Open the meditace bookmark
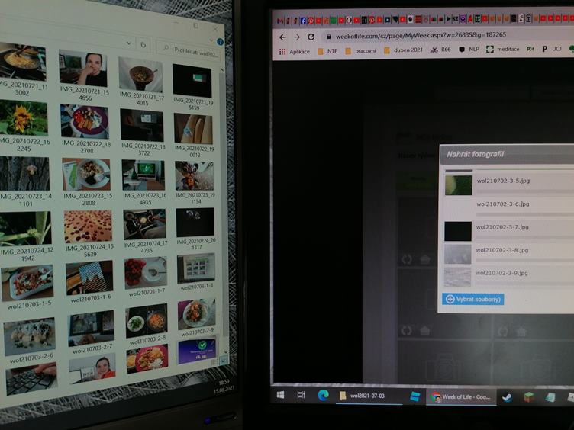The height and width of the screenshot is (430, 574). pyautogui.click(x=502, y=49)
